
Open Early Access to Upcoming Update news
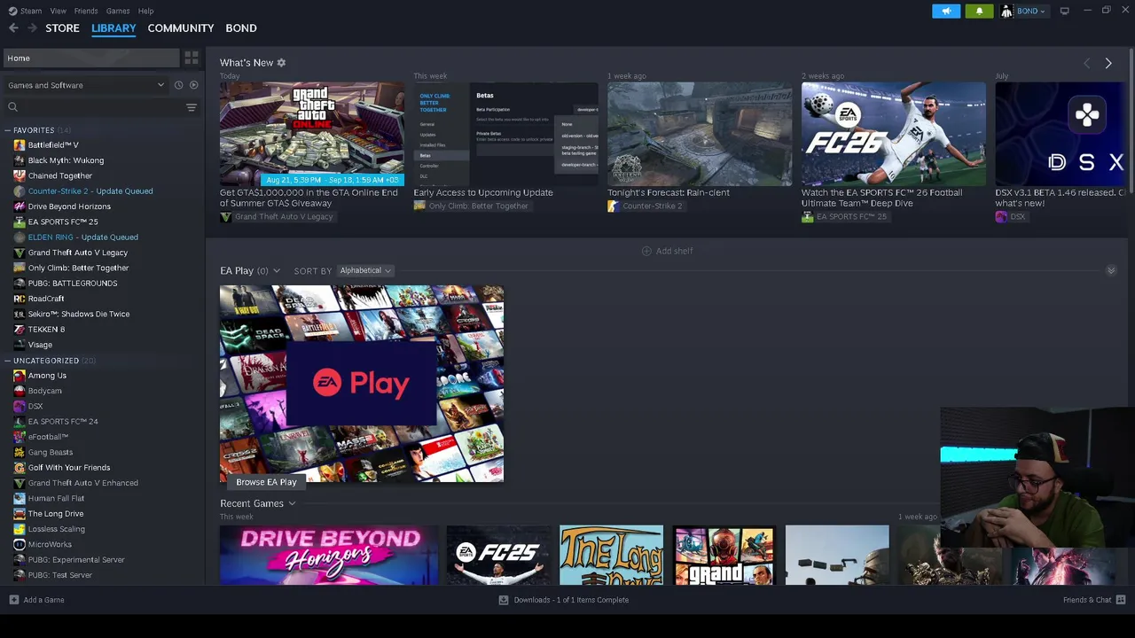coord(505,134)
